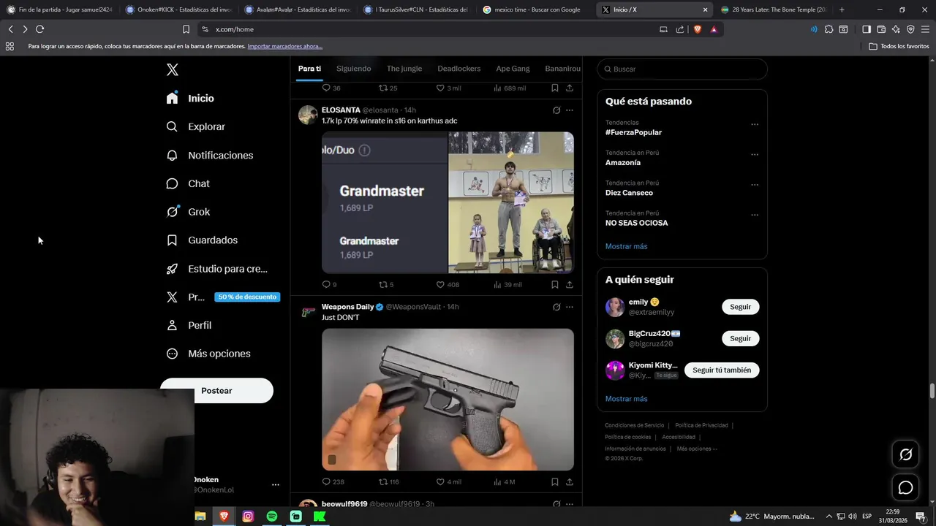Open Grok explain icon on ELOSANTA post
The image size is (936, 526).
pyautogui.click(x=556, y=110)
